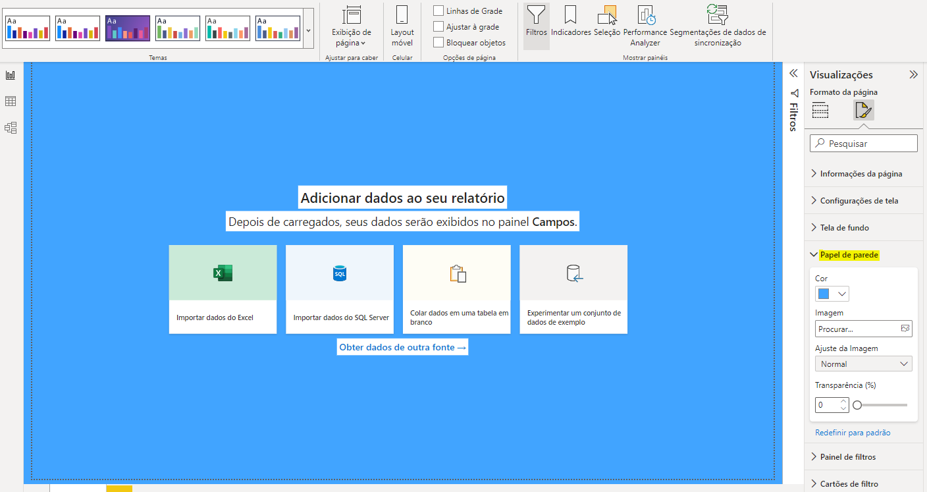Click Colar dados em uma tabela em branco
The image size is (927, 492).
(457, 289)
